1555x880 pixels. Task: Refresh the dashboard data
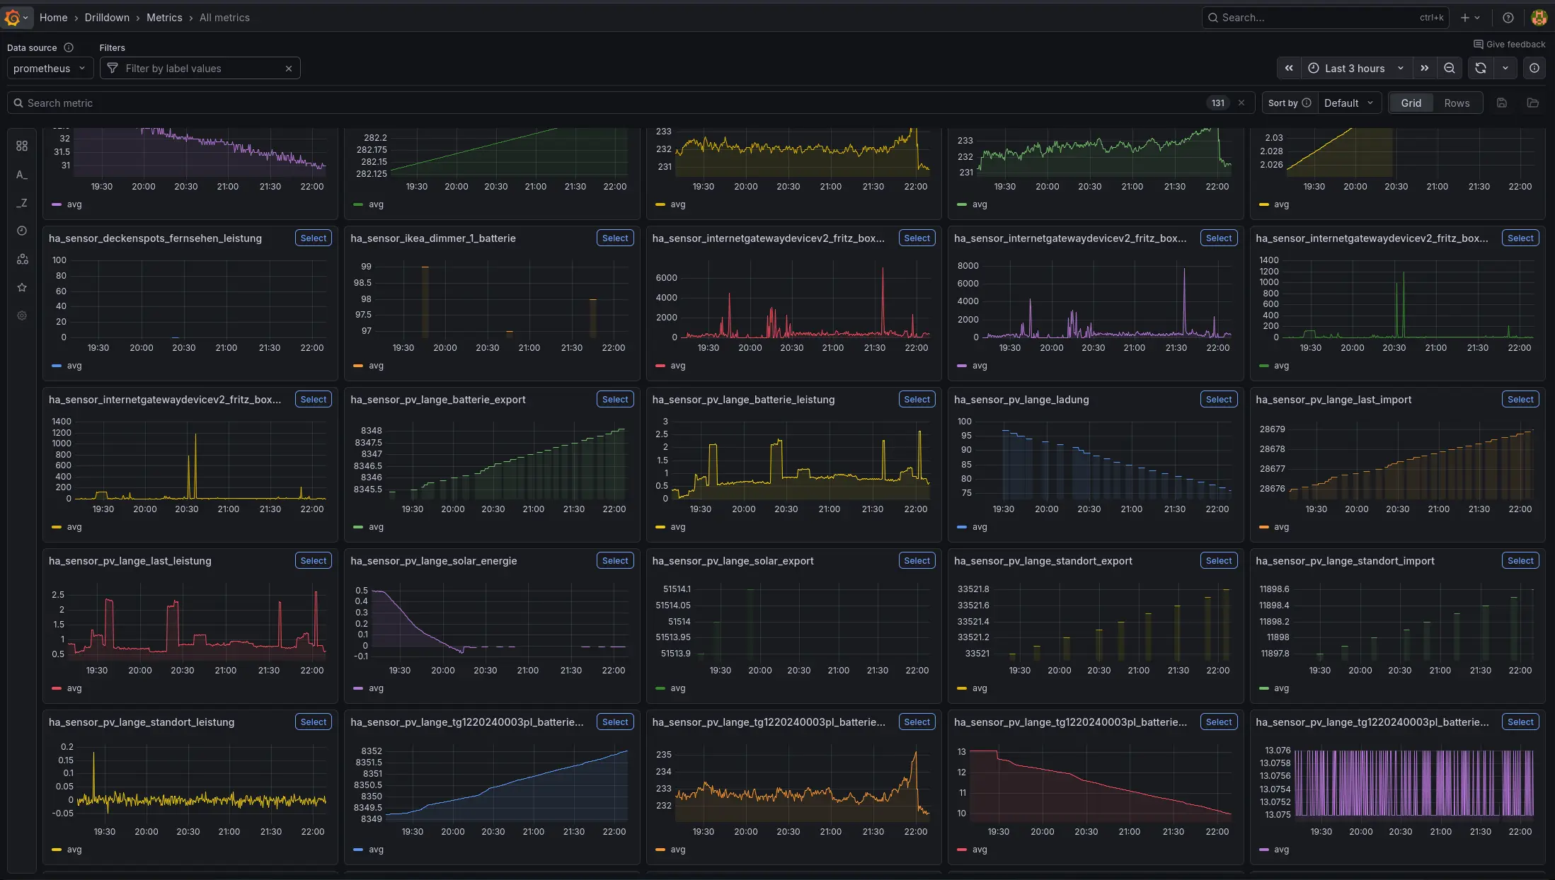click(x=1480, y=68)
